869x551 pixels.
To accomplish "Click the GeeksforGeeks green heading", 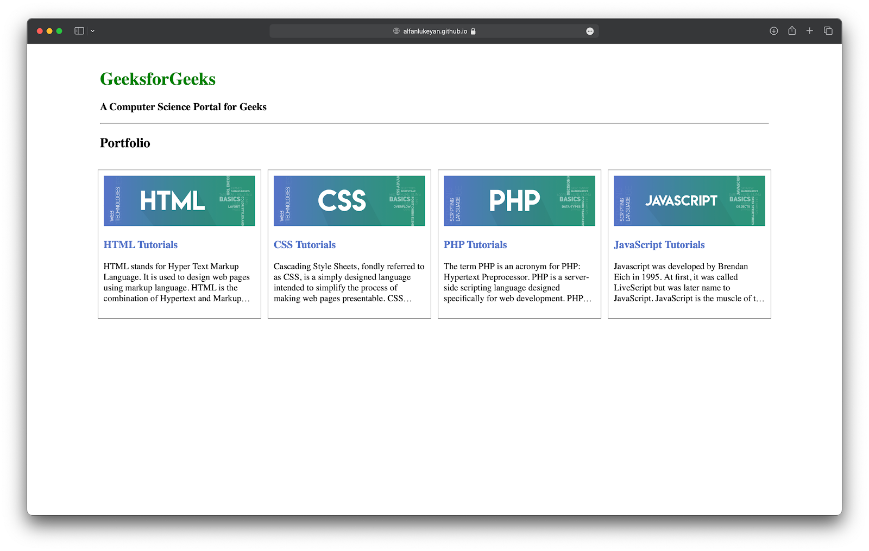I will click(x=158, y=79).
